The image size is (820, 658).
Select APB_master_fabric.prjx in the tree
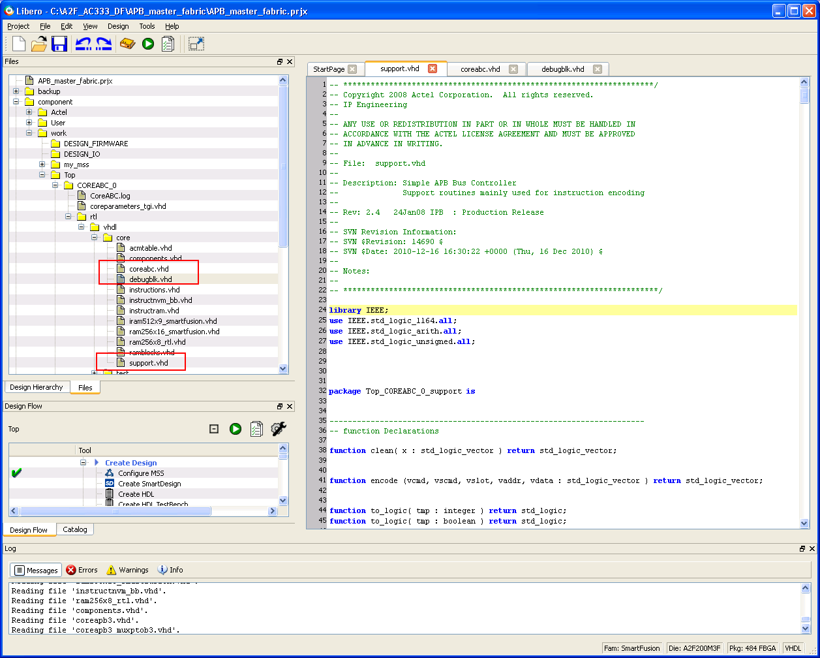tap(75, 81)
